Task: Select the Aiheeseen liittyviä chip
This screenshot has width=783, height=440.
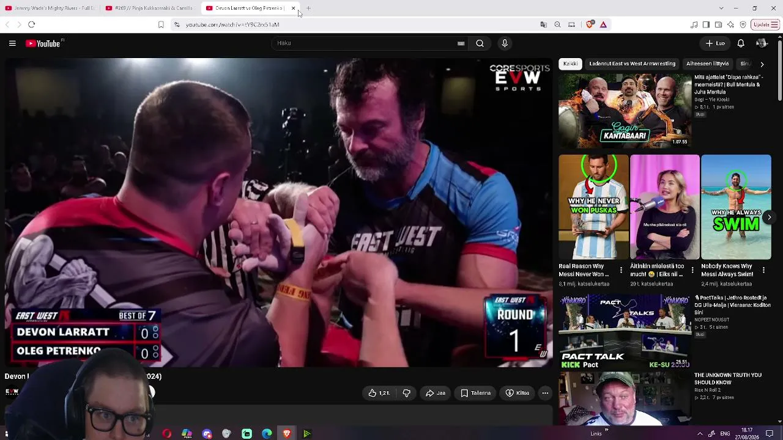Action: tap(707, 64)
